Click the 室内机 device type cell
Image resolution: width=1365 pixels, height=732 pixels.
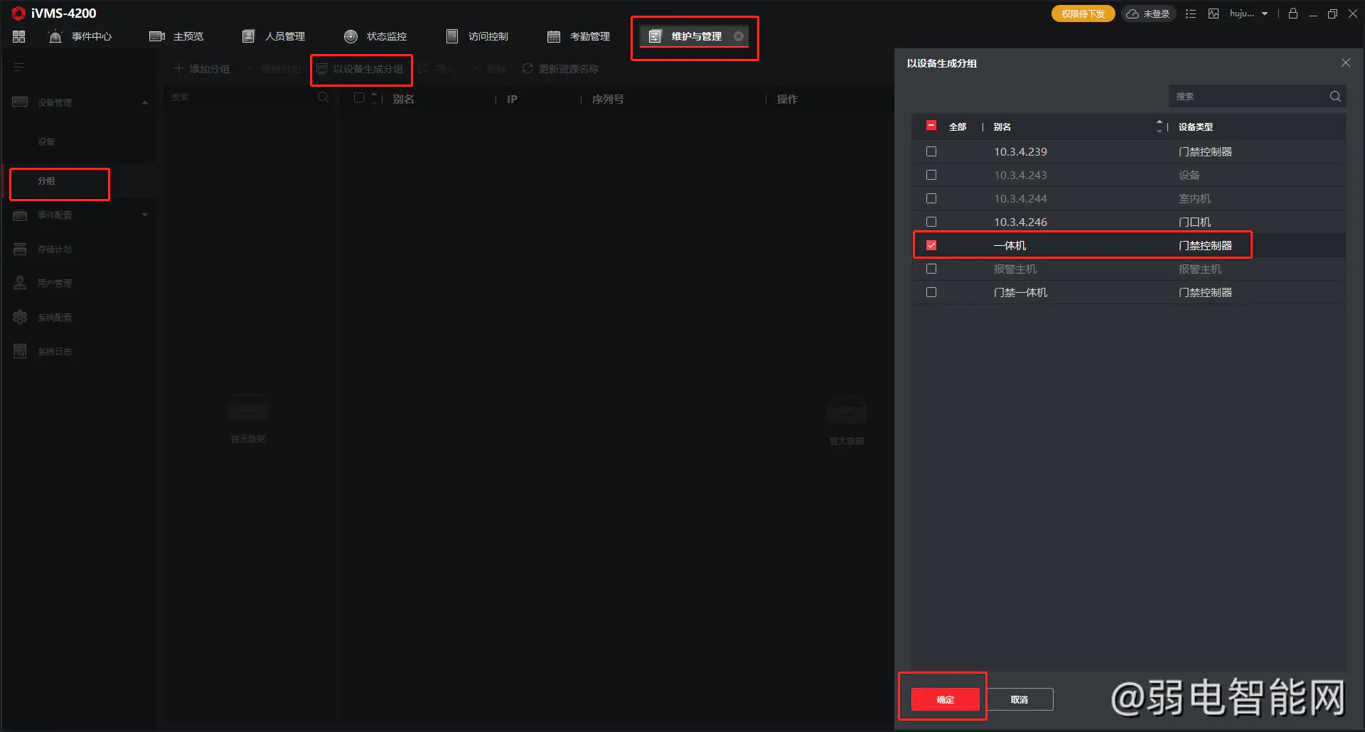1194,199
